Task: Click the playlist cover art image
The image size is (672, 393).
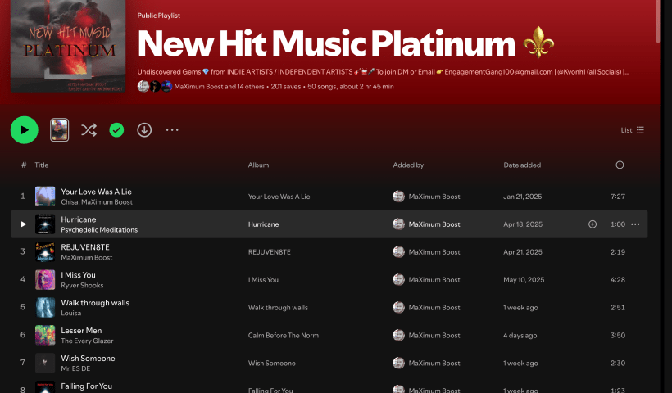Action: 68,47
